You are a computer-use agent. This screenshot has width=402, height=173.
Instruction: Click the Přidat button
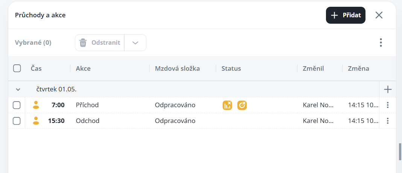pos(346,15)
